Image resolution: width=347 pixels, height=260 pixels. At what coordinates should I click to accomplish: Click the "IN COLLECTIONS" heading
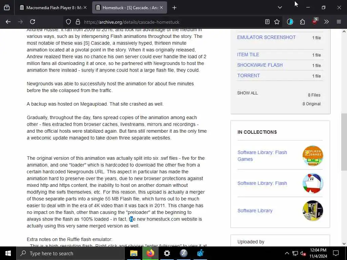(257, 132)
